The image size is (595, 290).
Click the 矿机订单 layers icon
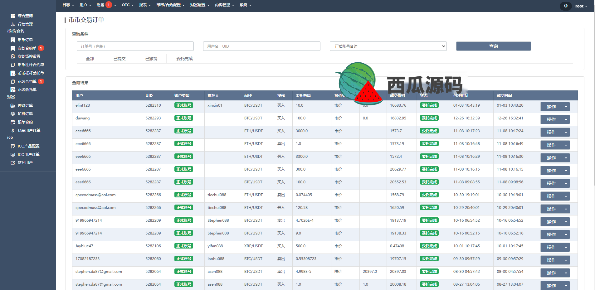(x=13, y=114)
